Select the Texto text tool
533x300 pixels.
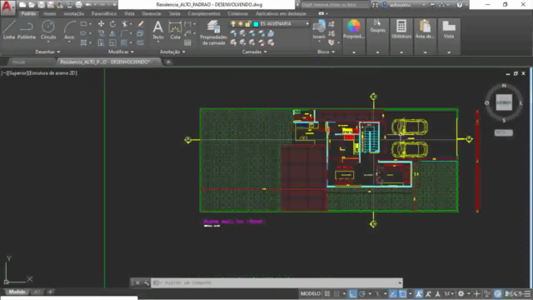(x=157, y=30)
